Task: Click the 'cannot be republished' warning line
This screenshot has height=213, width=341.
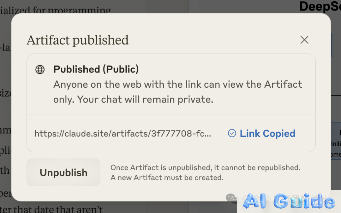Action: click(205, 167)
